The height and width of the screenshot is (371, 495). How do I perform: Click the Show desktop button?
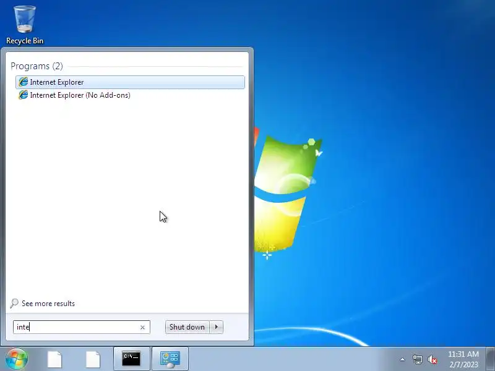coord(491,359)
